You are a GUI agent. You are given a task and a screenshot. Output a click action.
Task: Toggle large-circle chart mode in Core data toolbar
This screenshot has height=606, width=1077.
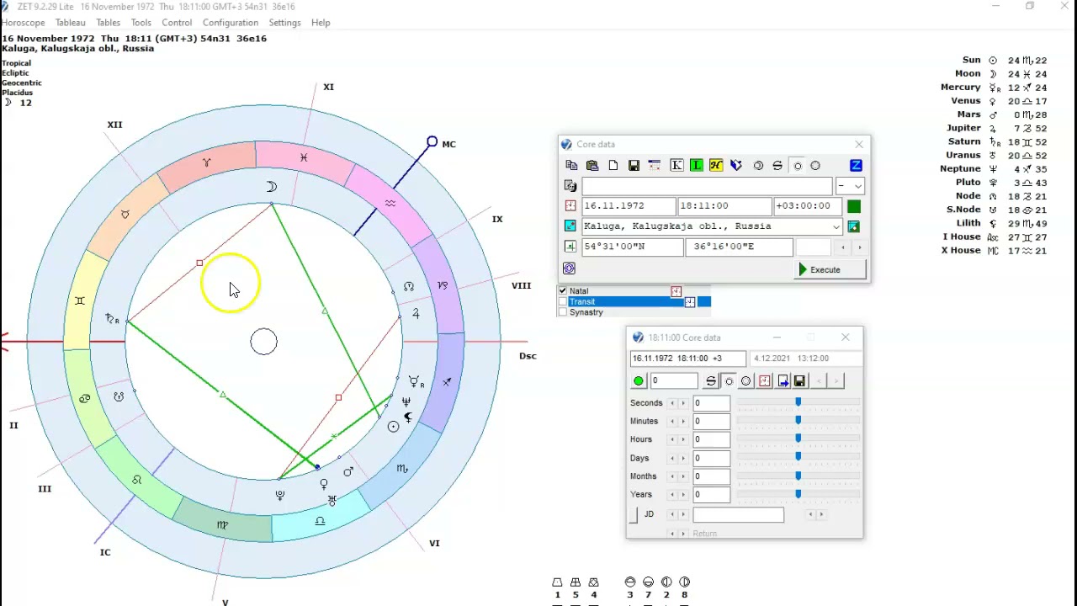pos(815,166)
